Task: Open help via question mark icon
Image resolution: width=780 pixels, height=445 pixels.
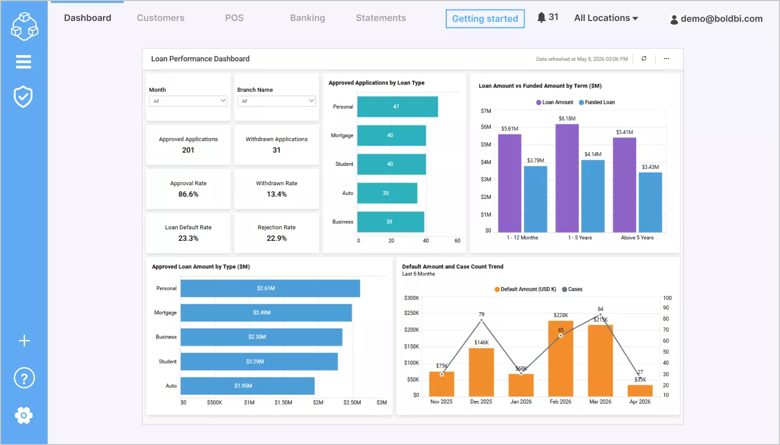Action: [24, 378]
